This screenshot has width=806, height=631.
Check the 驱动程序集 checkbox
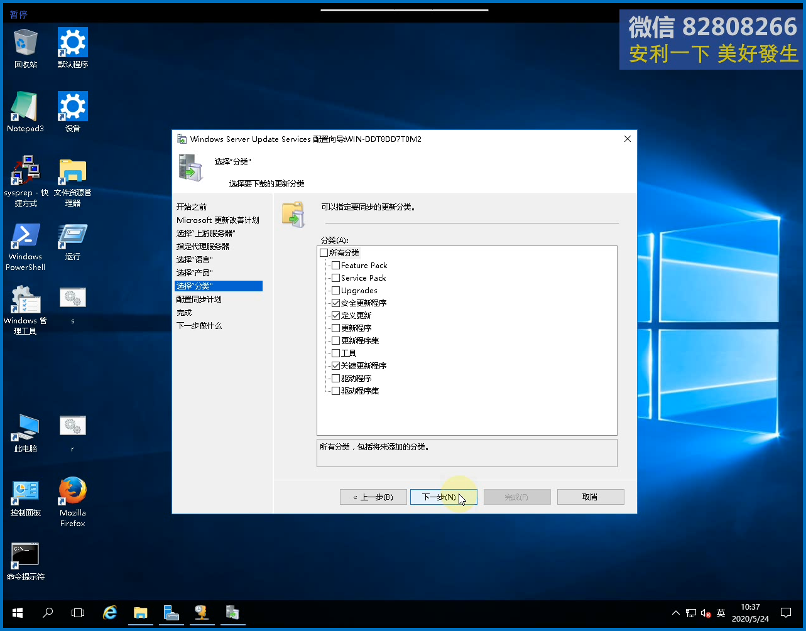(x=336, y=391)
